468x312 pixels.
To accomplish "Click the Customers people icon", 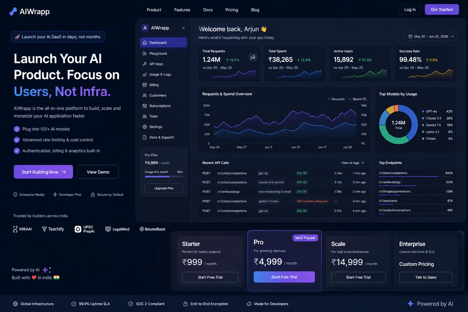I will pyautogui.click(x=145, y=95).
